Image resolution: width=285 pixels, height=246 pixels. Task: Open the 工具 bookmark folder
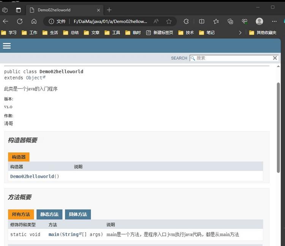[x=112, y=33]
